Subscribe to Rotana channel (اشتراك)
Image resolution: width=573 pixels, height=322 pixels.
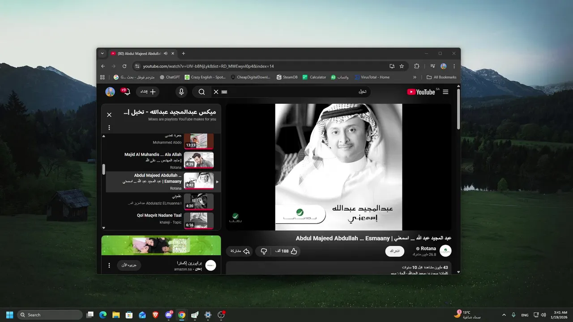click(x=394, y=251)
